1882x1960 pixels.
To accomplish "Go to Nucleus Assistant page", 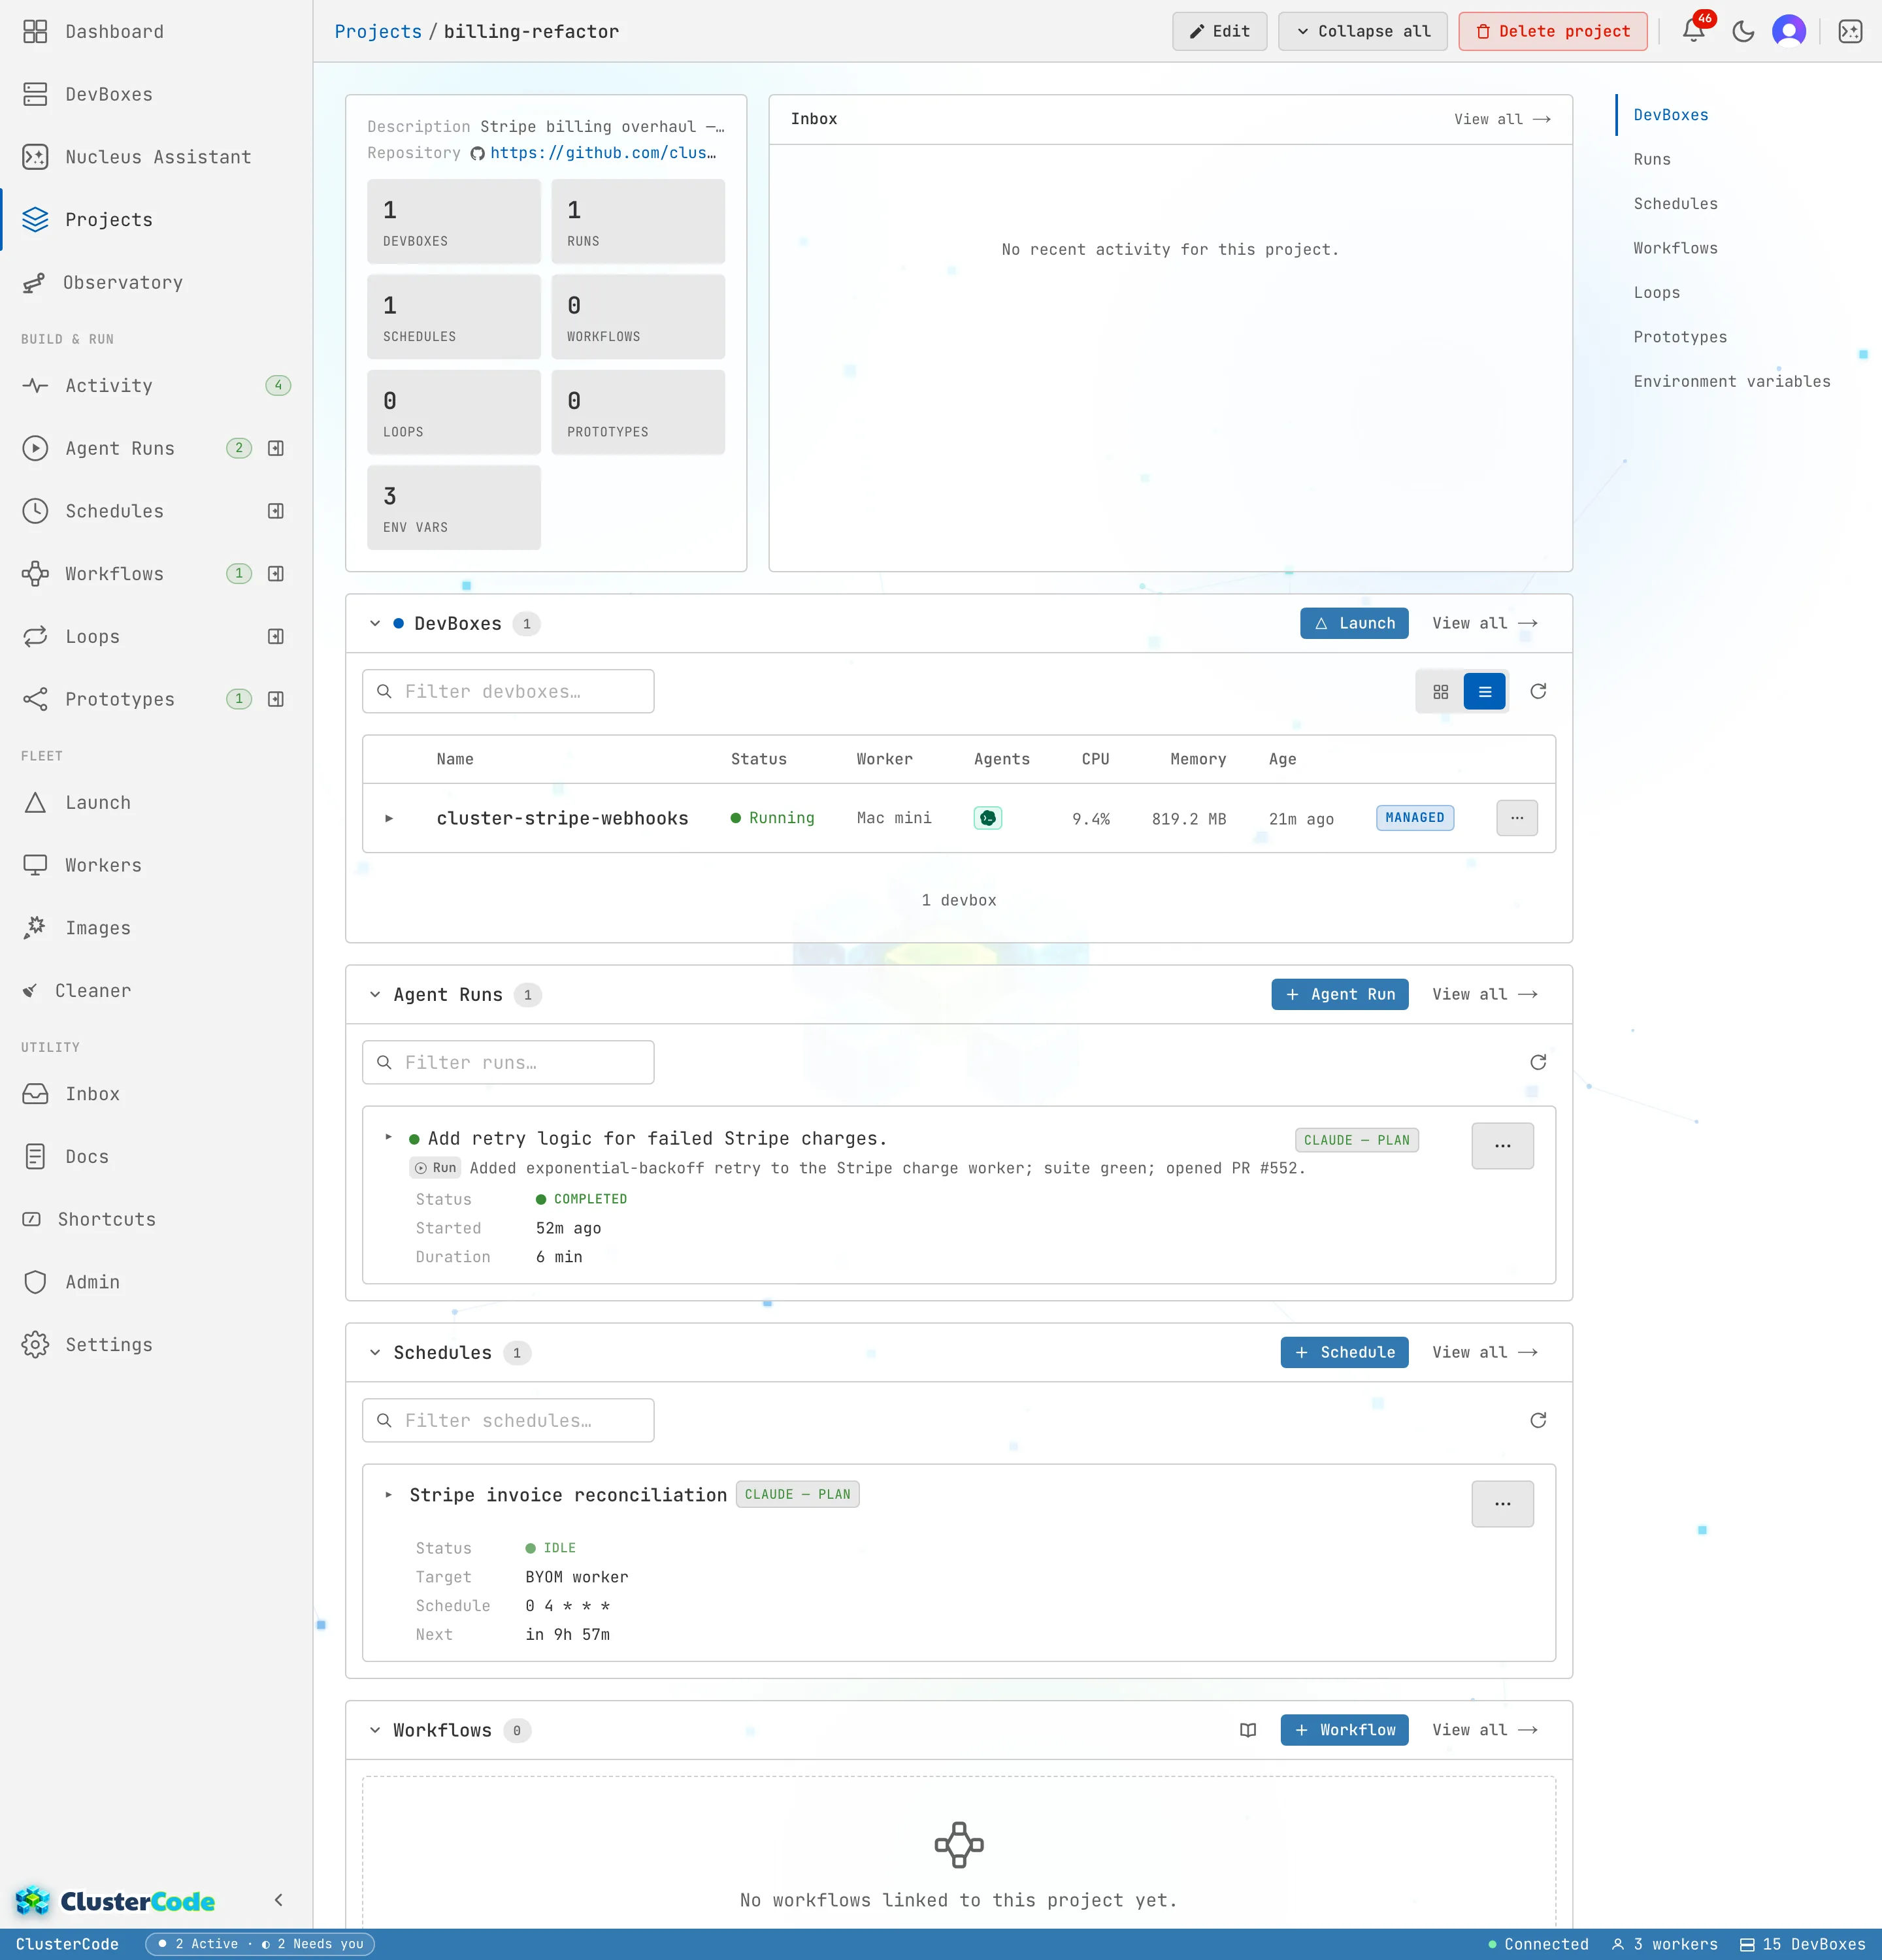I will [156, 157].
